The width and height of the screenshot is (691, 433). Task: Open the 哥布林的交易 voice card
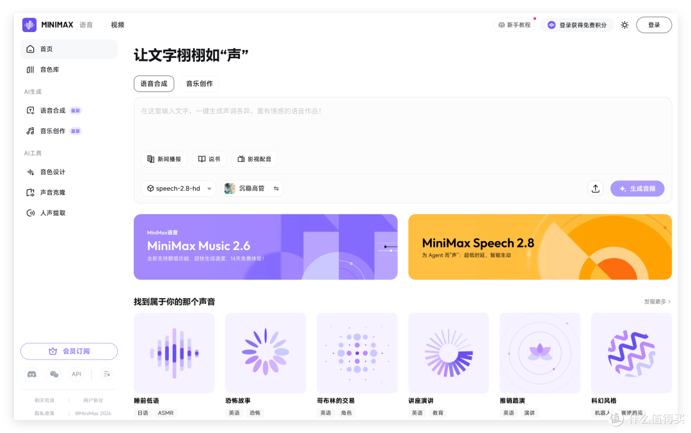click(357, 353)
